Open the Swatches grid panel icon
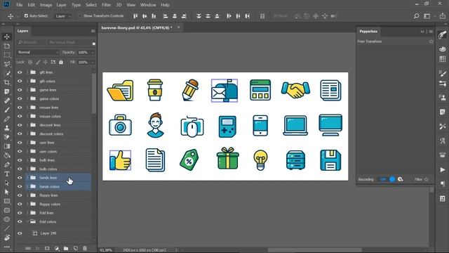449x253 pixels. point(443,59)
